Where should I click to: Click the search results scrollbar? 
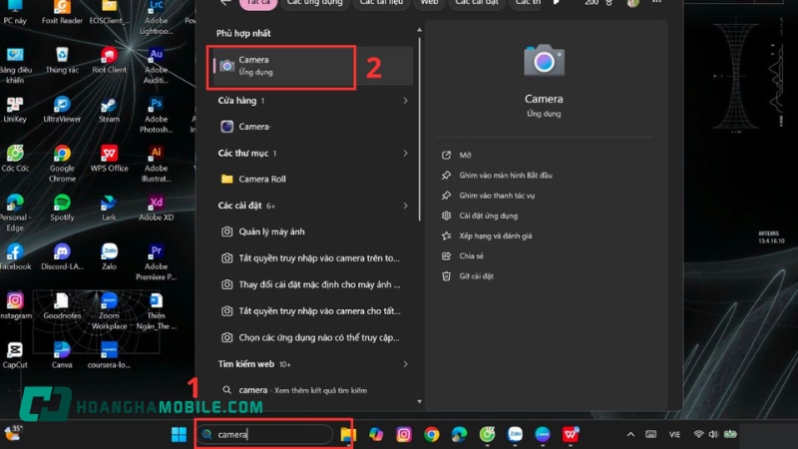pos(419,128)
